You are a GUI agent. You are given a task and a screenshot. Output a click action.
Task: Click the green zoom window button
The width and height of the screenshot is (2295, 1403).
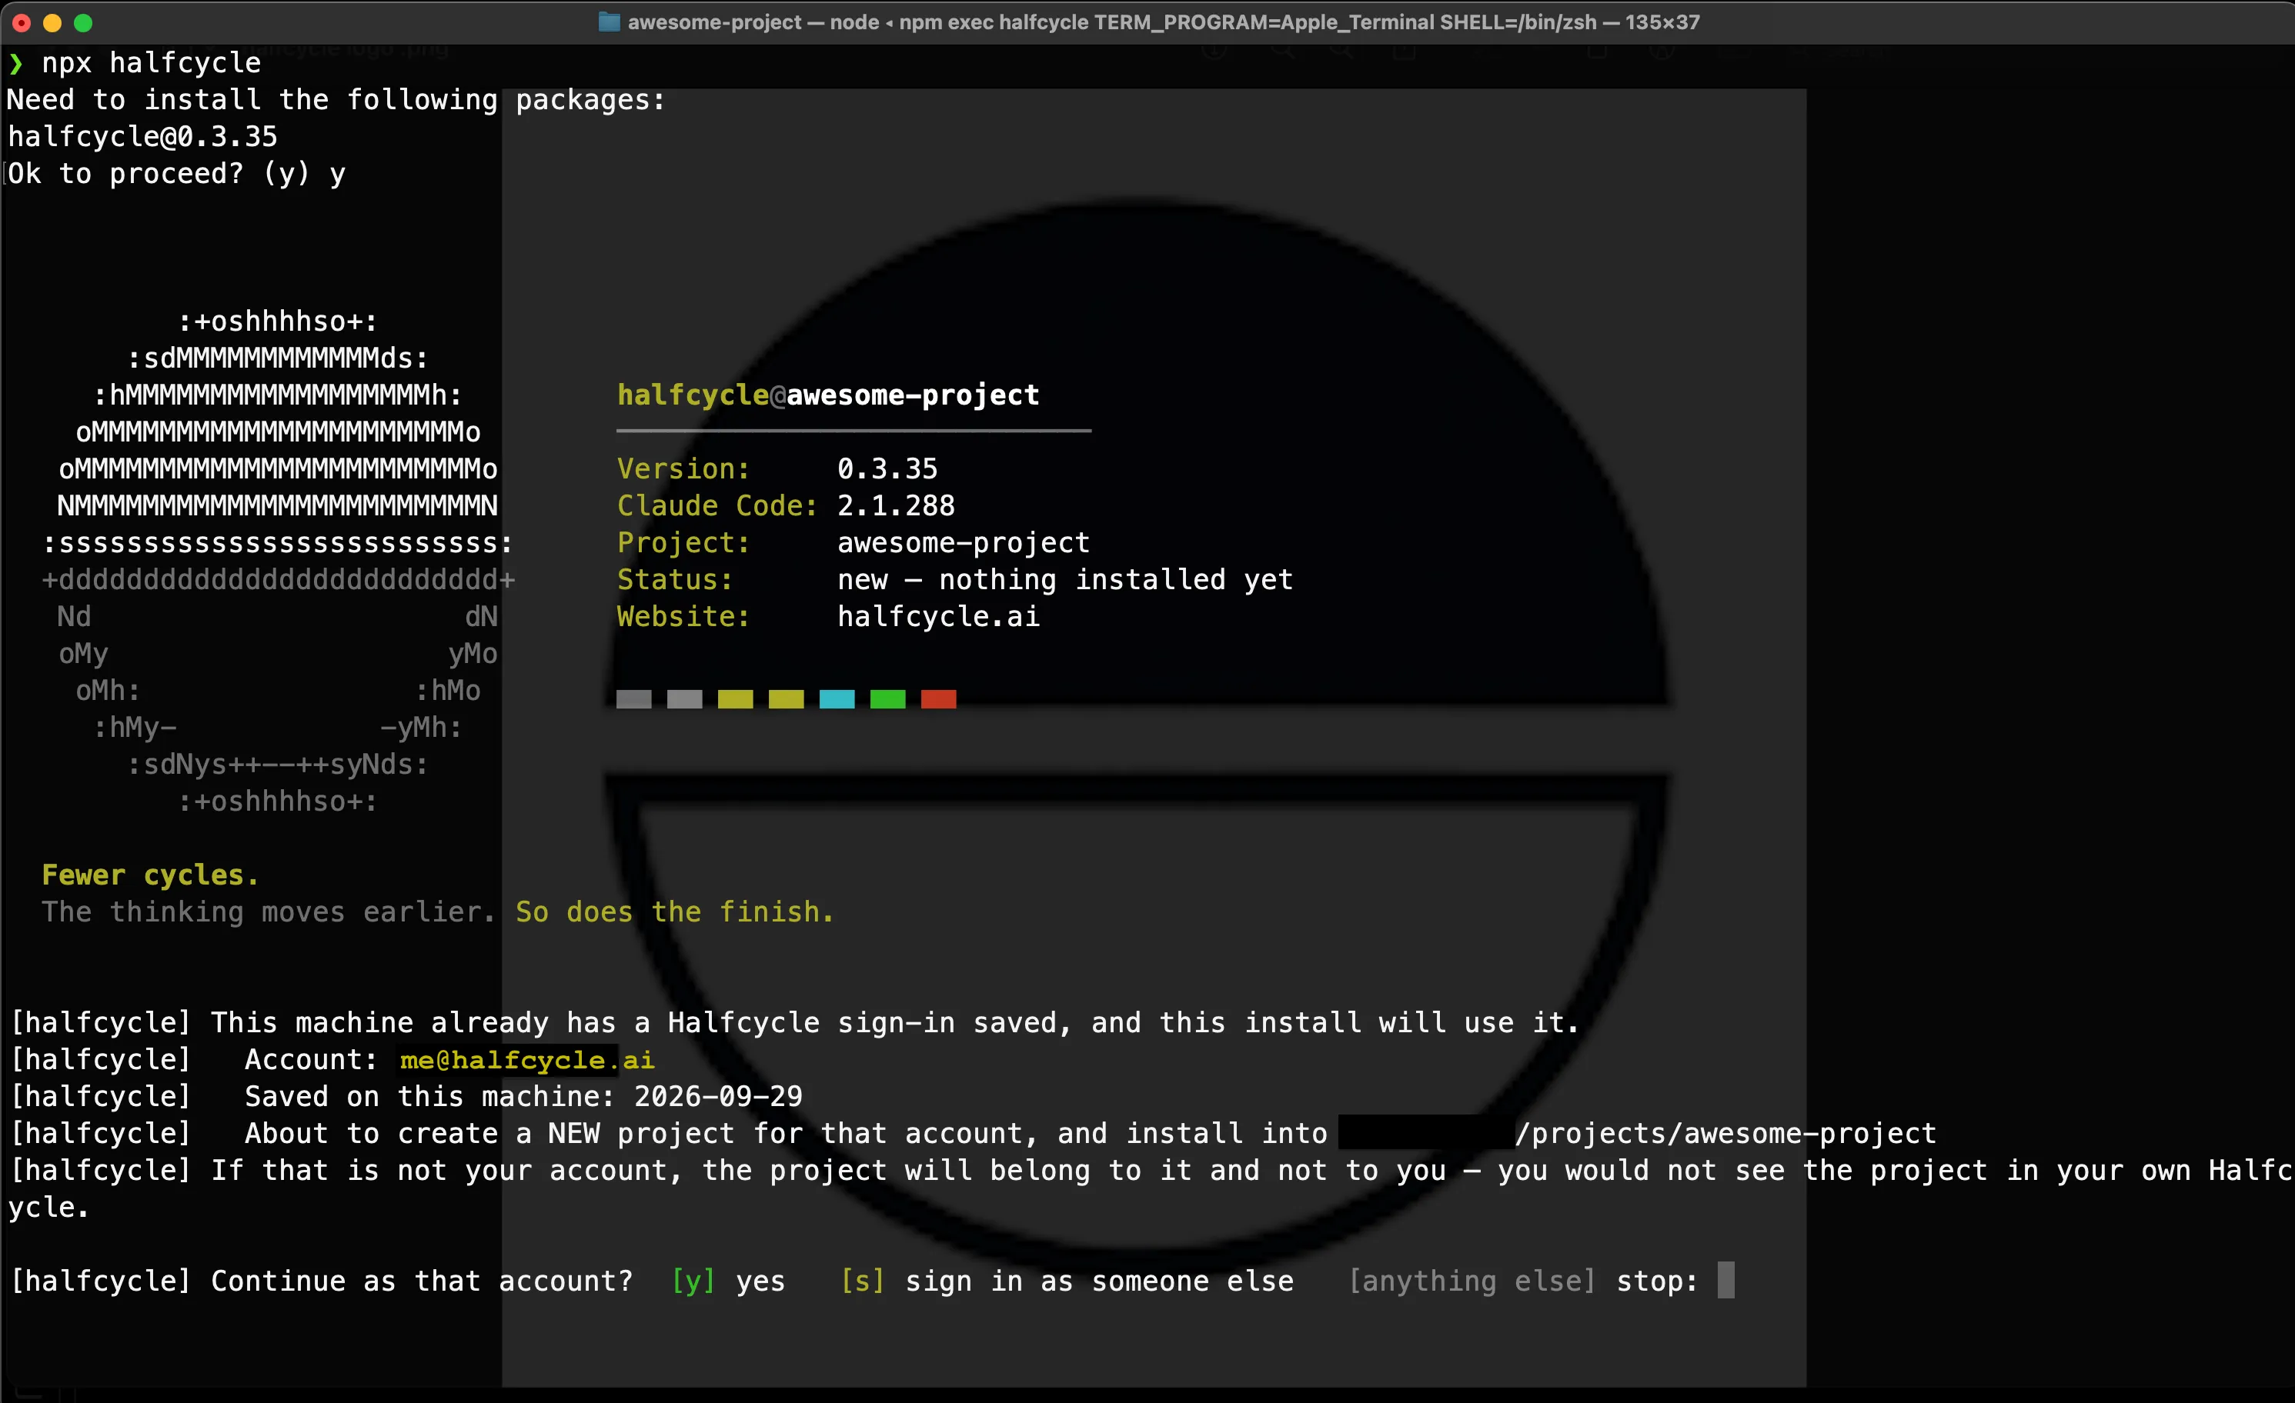(83, 22)
